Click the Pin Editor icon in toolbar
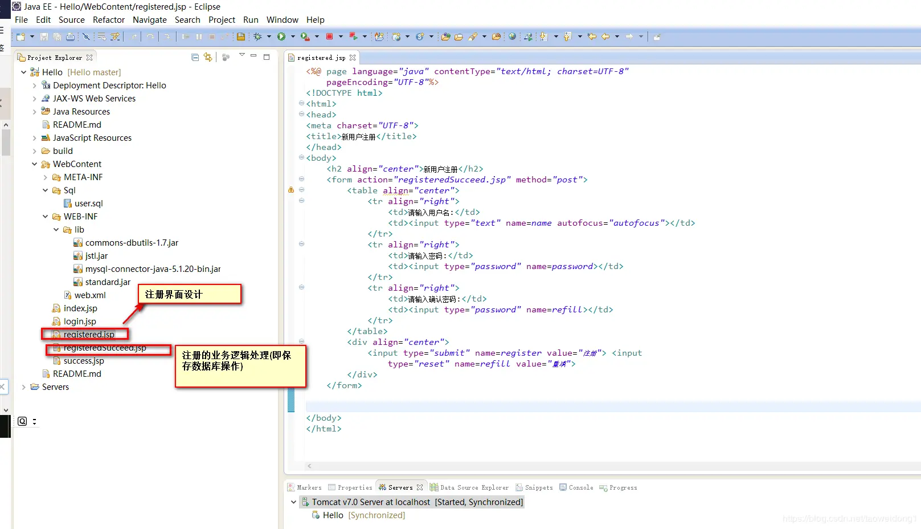The width and height of the screenshot is (921, 529). [657, 36]
